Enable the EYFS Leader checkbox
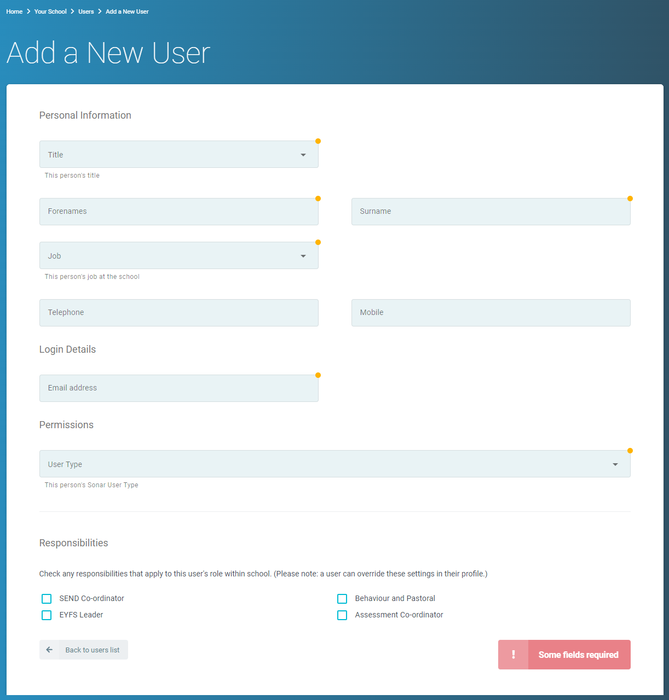 pos(47,615)
